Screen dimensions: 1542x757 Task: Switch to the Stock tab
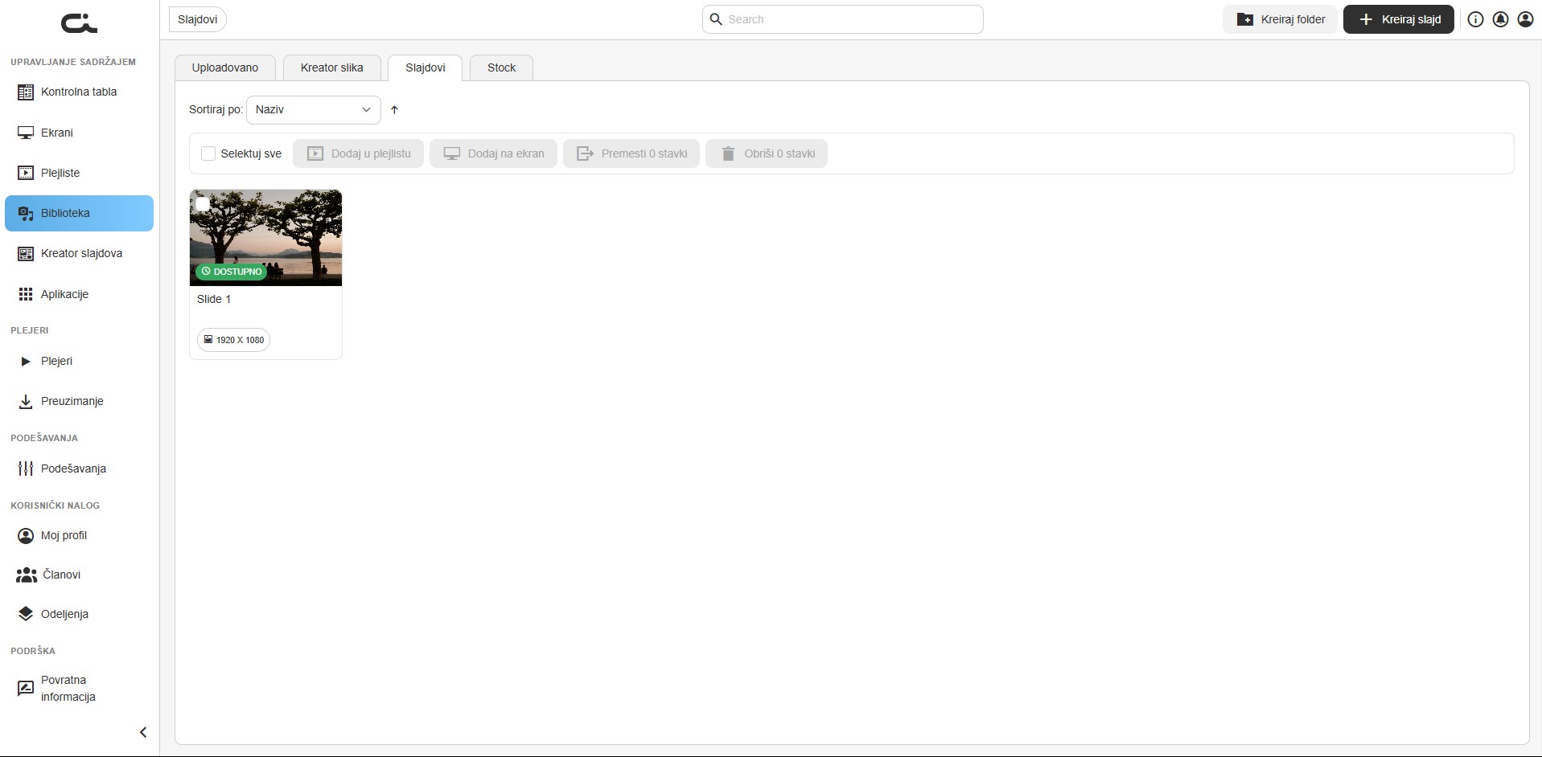(501, 68)
